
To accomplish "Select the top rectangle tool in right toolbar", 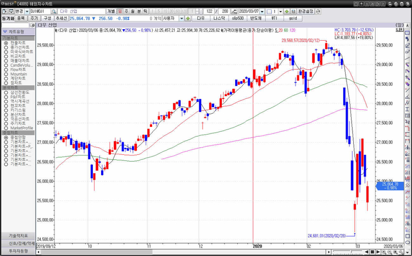I will (x=407, y=33).
